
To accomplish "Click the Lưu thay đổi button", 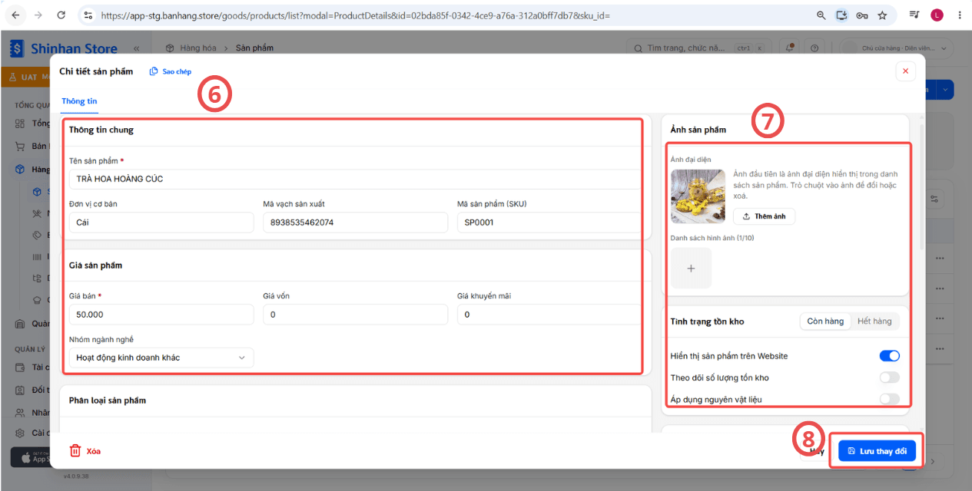I will [x=877, y=451].
